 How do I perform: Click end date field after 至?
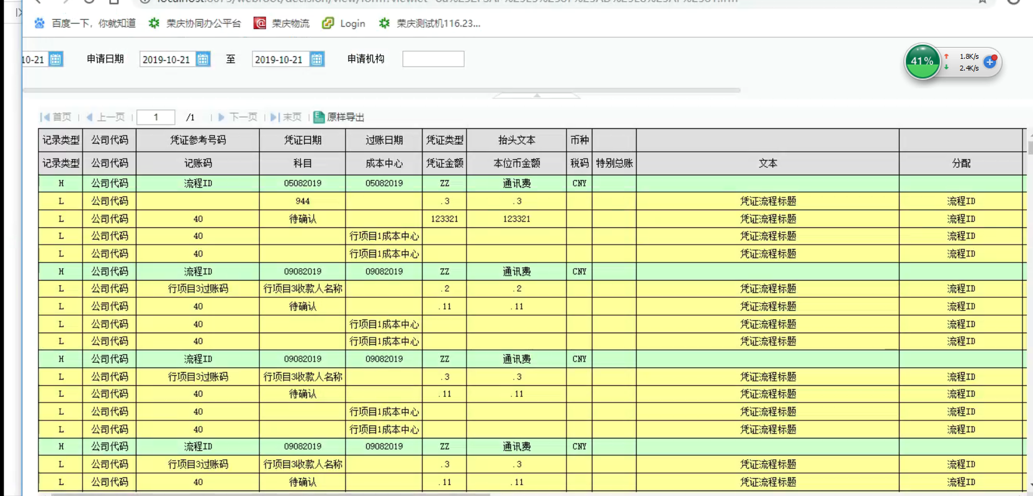(x=281, y=59)
